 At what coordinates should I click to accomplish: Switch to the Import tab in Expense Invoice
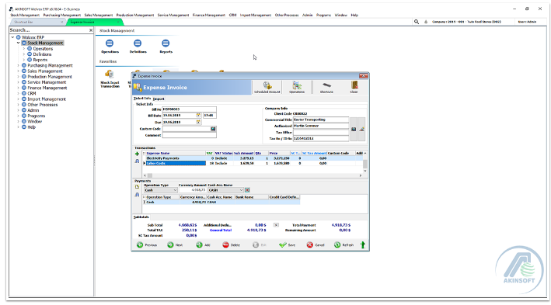(159, 99)
